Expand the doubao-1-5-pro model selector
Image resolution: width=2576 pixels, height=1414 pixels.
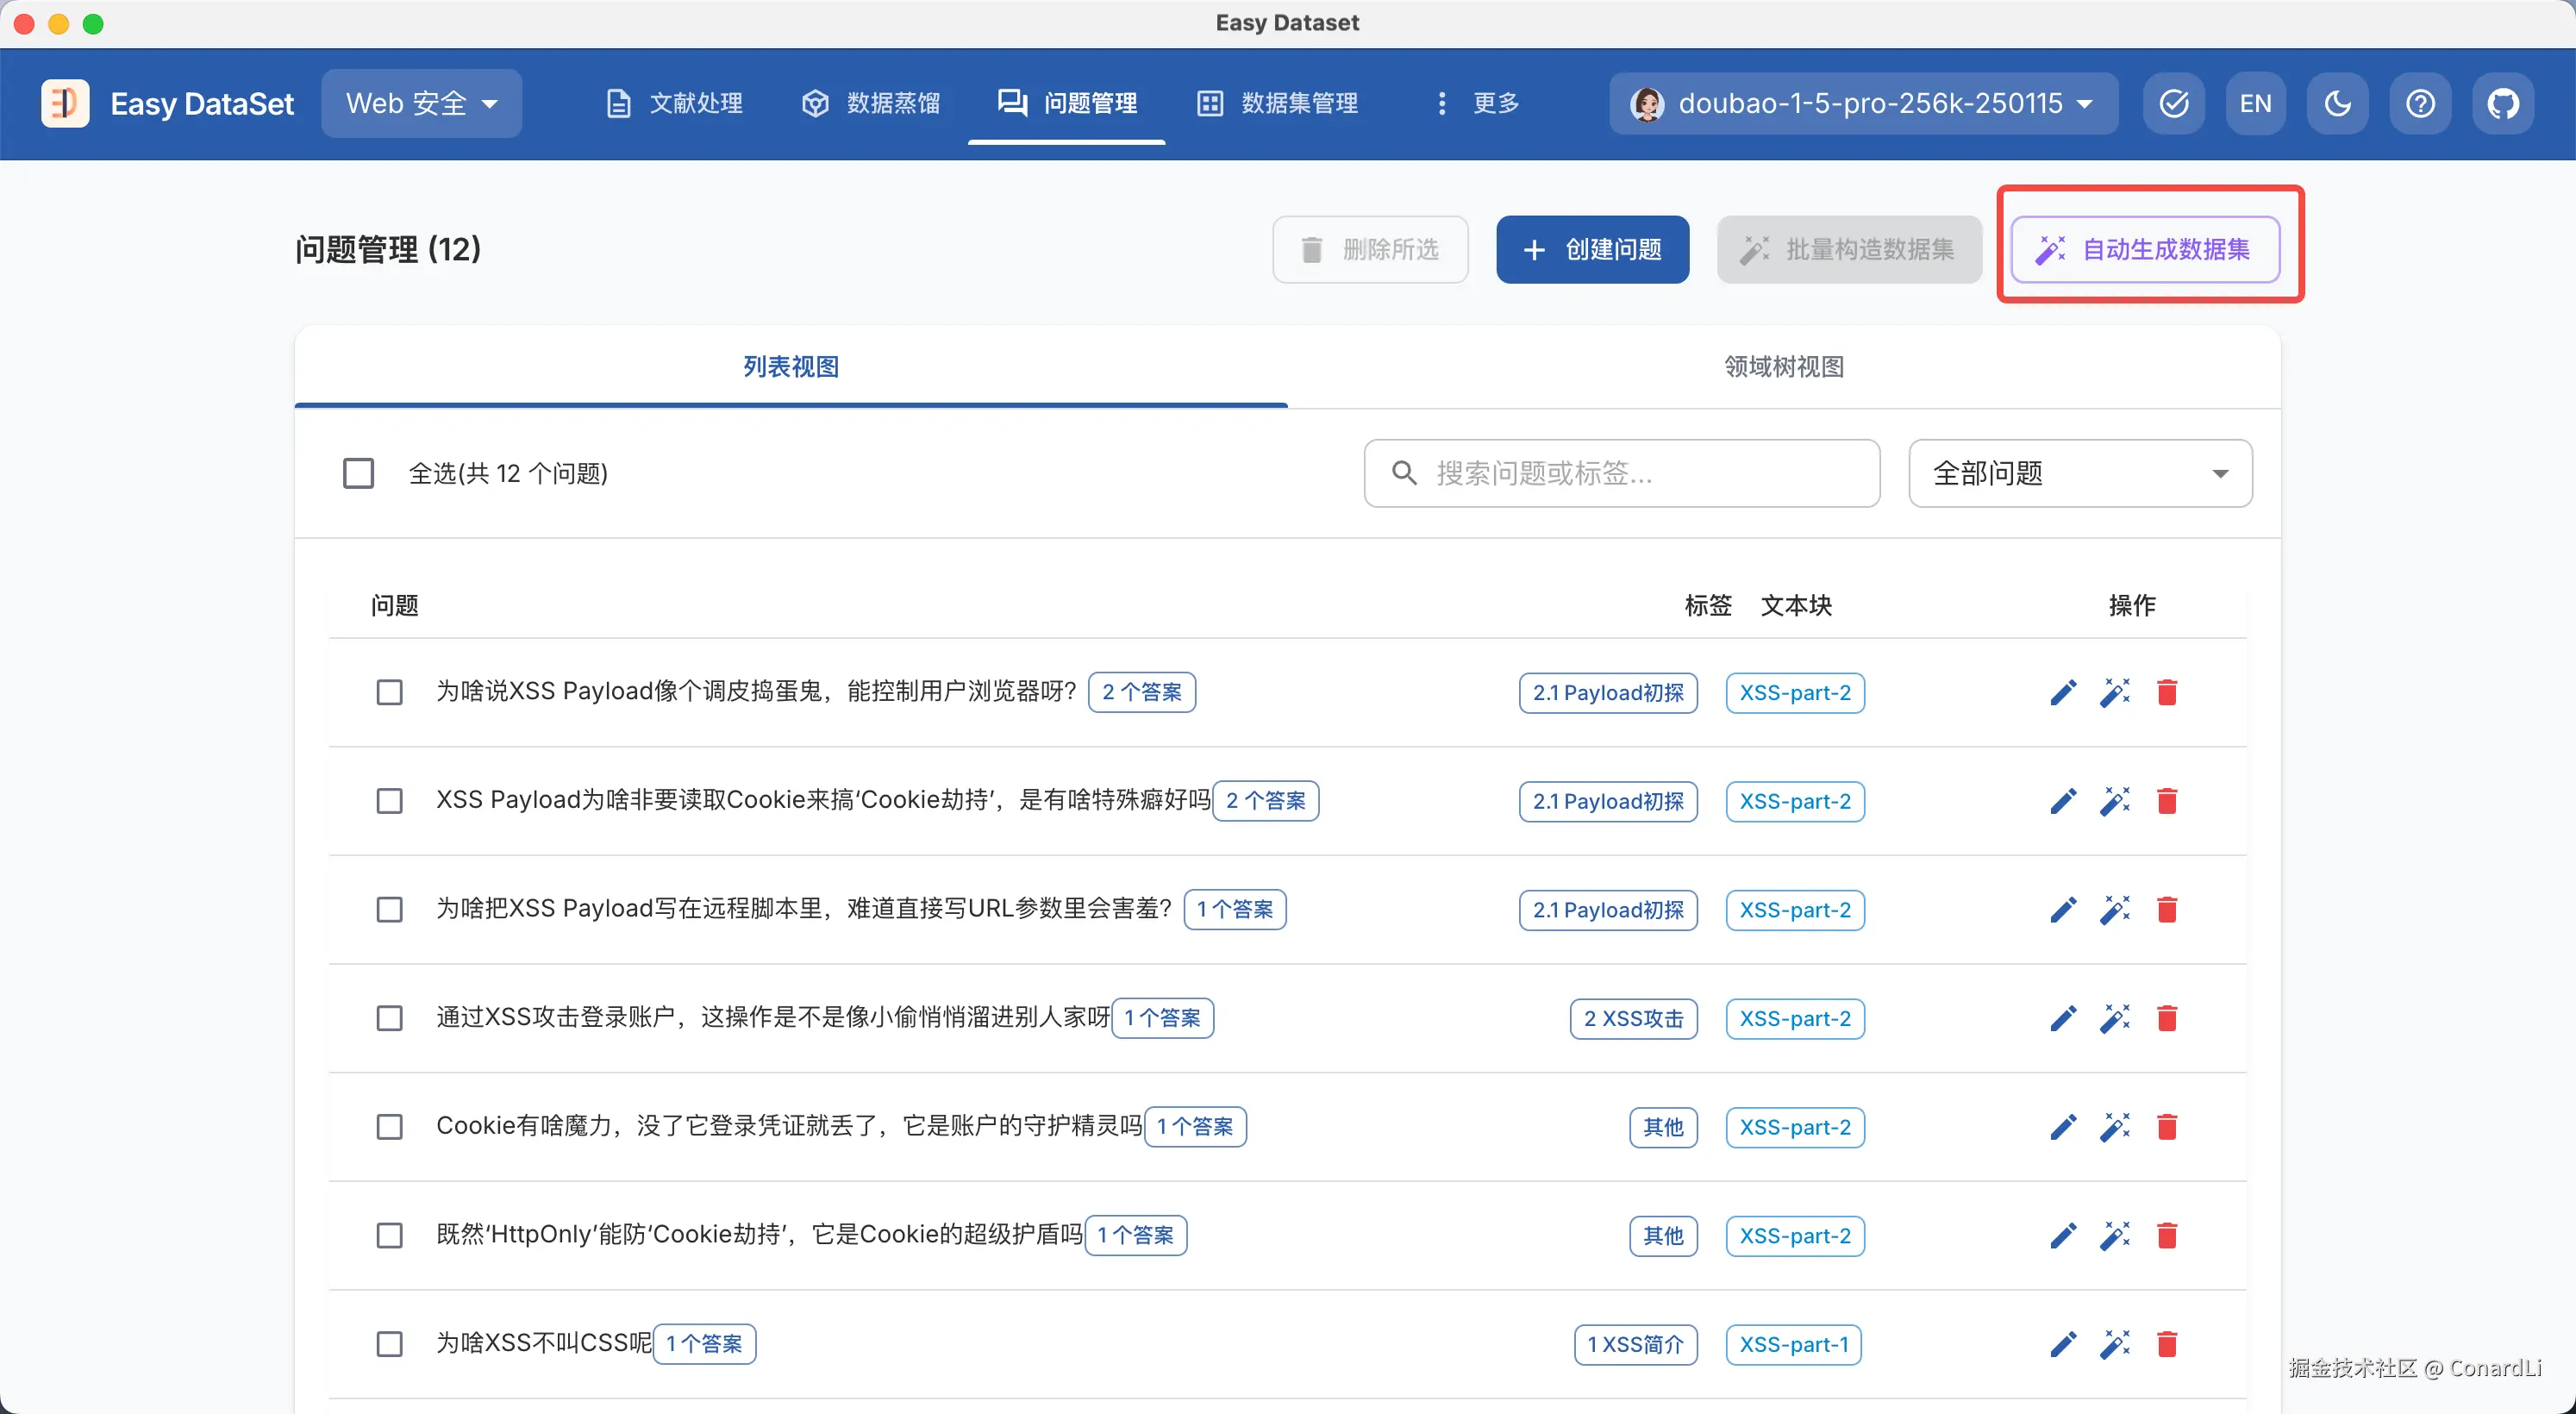(x=1862, y=103)
